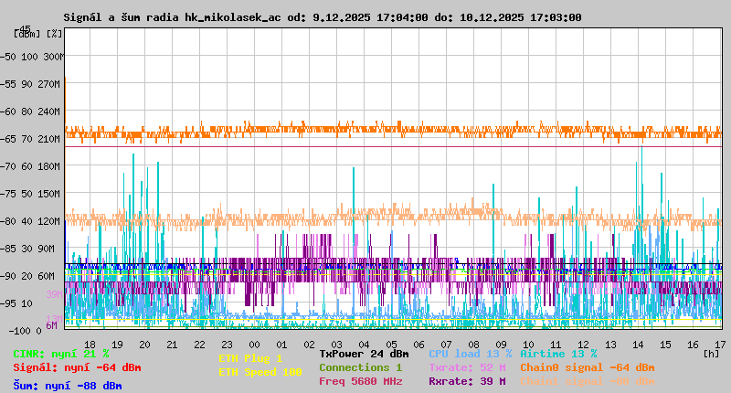
Task: Click hour '23' on the time axis
Action: [227, 345]
